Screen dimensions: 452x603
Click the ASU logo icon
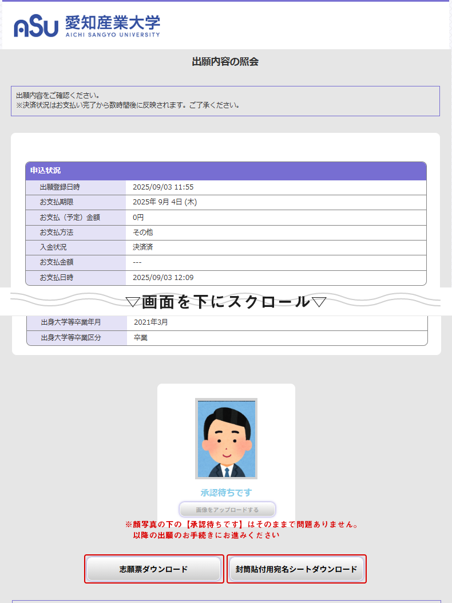pos(36,27)
